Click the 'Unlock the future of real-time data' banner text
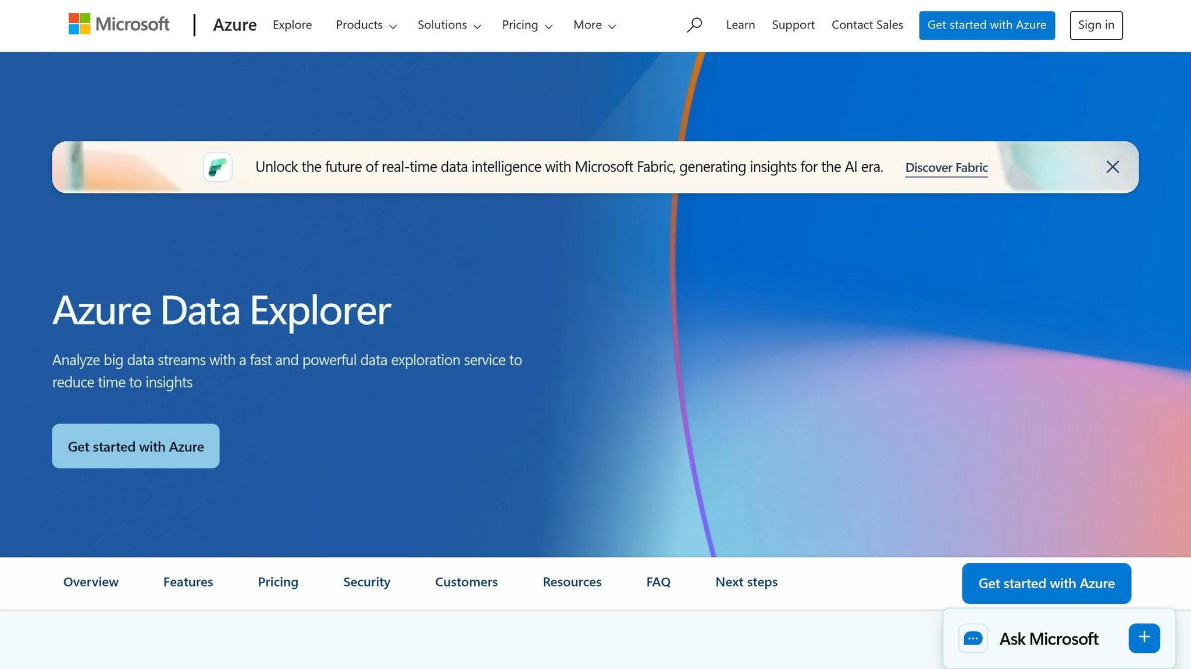Image resolution: width=1191 pixels, height=669 pixels. [x=569, y=167]
